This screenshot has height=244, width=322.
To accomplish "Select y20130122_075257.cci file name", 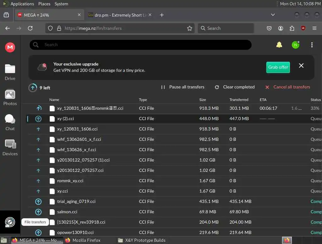I will [x=80, y=170].
